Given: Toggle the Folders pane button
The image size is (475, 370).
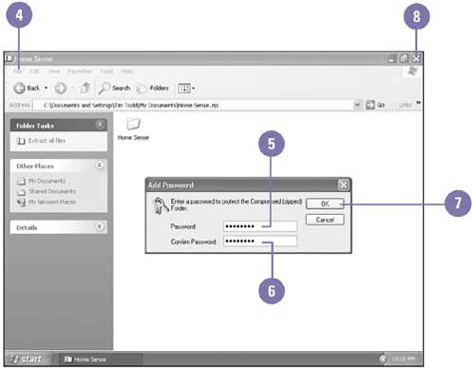Looking at the screenshot, I should [x=153, y=88].
